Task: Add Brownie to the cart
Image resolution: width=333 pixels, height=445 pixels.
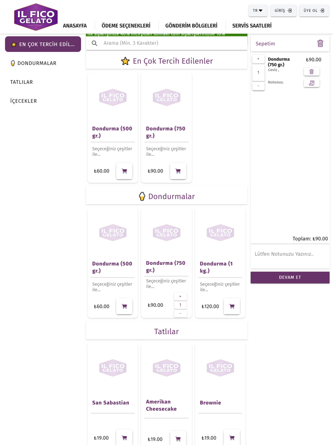Action: [232, 437]
